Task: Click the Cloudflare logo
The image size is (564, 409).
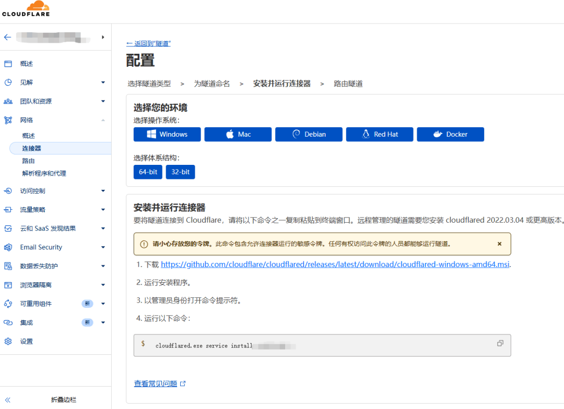Action: (x=26, y=9)
